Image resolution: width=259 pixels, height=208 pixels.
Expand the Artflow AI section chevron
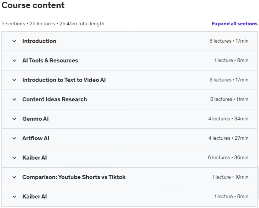click(x=14, y=138)
